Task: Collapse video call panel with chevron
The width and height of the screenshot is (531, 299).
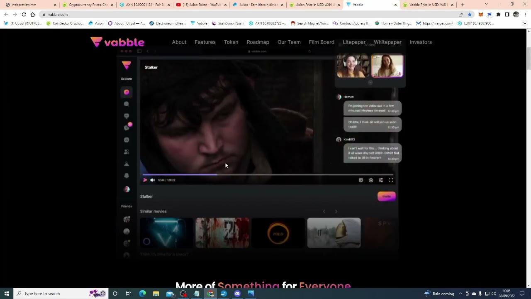Action: tap(370, 82)
